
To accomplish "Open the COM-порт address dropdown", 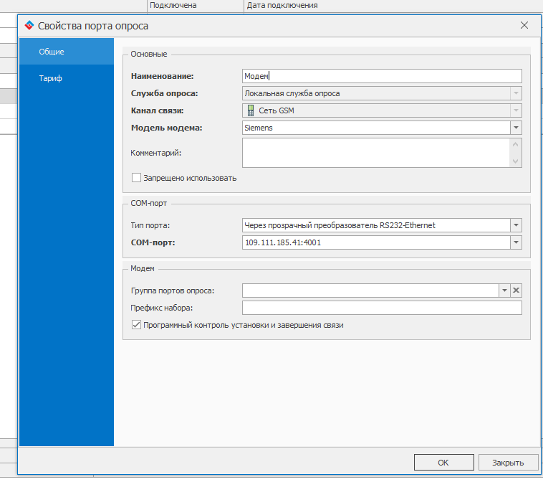I will pyautogui.click(x=516, y=242).
